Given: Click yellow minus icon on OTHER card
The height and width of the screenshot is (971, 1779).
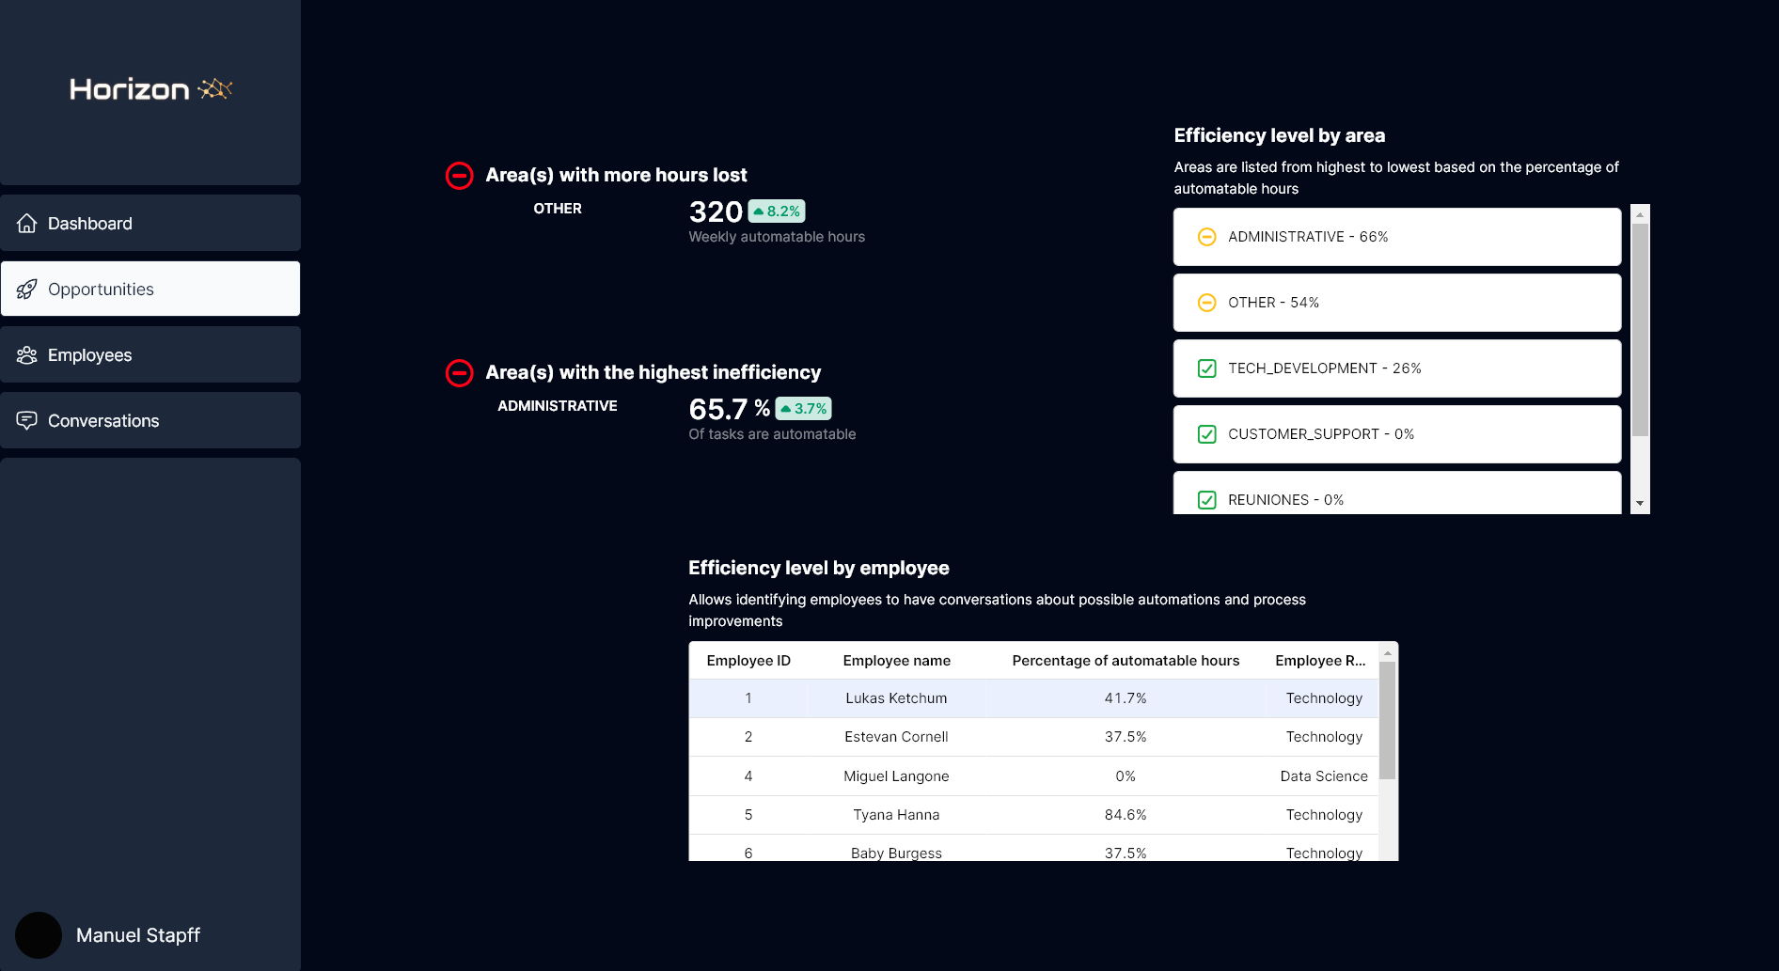Looking at the screenshot, I should (x=1207, y=303).
